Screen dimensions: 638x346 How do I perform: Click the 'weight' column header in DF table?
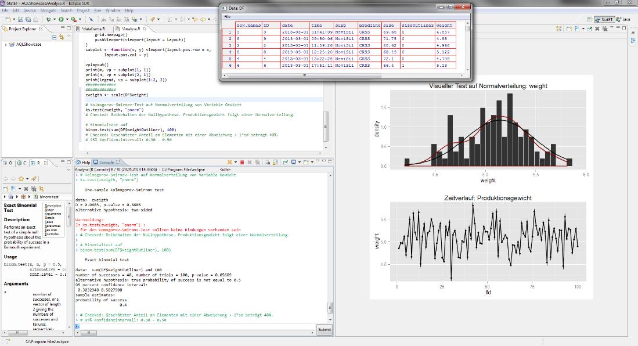tap(445, 25)
